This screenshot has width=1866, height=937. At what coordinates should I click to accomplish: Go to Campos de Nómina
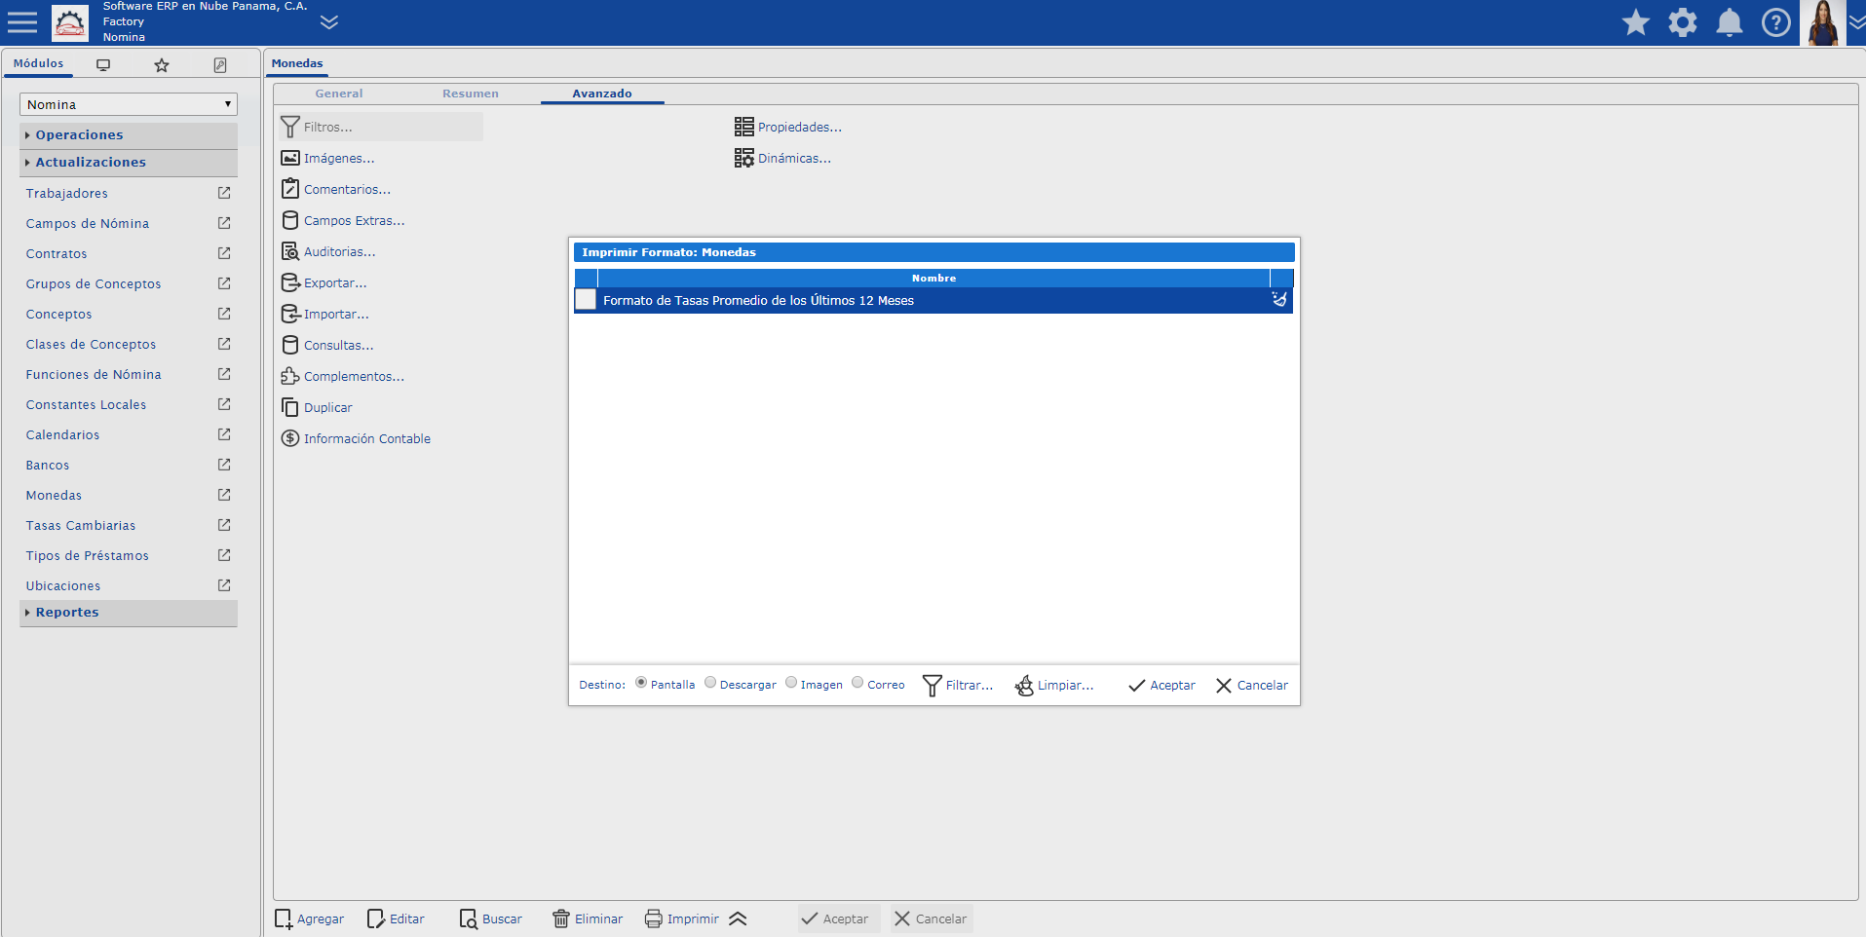(88, 224)
